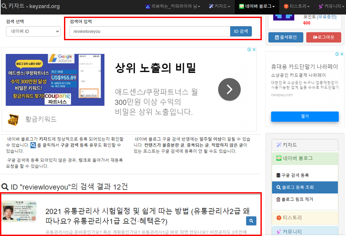Close the sidebar 나라페이 ad
This screenshot has height=236, width=346.
coord(342,54)
